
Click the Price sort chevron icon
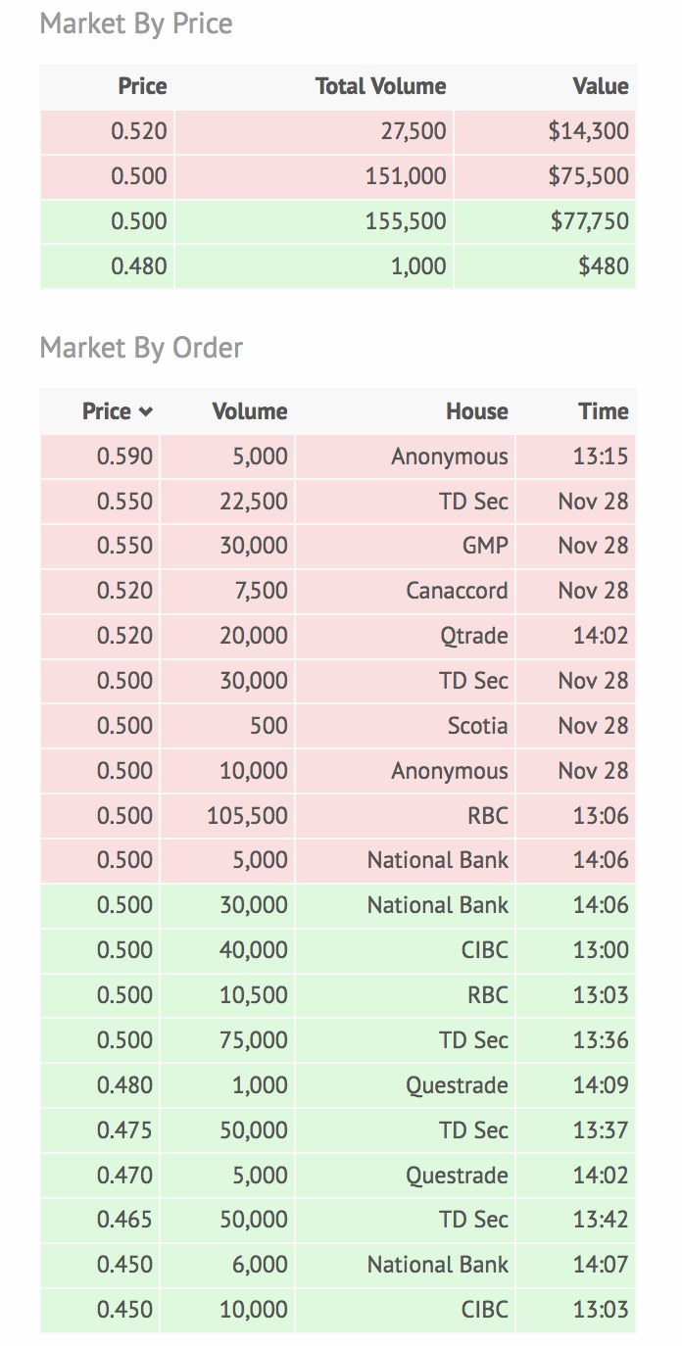146,412
